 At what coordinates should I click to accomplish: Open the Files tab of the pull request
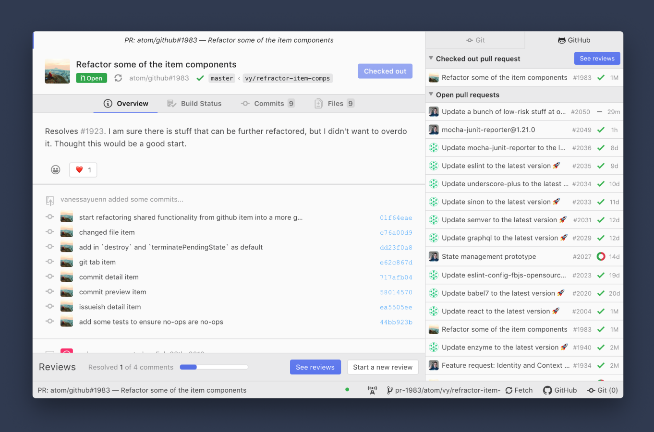click(x=334, y=103)
